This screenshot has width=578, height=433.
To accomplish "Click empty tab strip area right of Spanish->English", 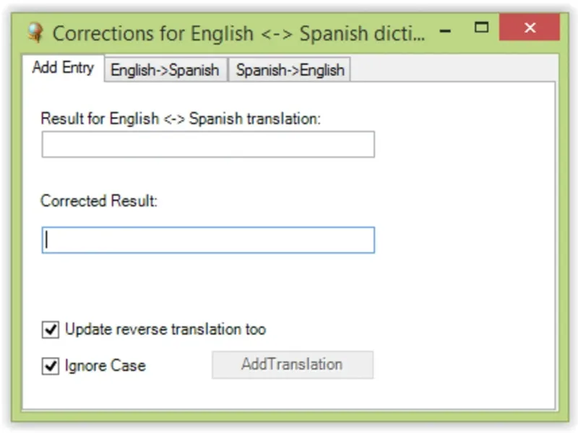I will pyautogui.click(x=448, y=70).
